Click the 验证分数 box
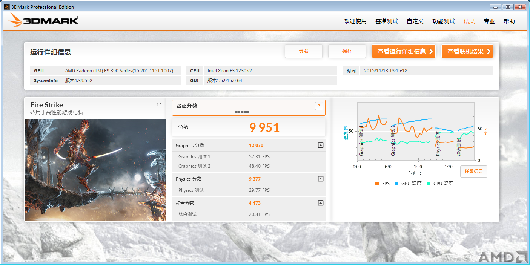This screenshot has width=530, height=265. (249, 107)
